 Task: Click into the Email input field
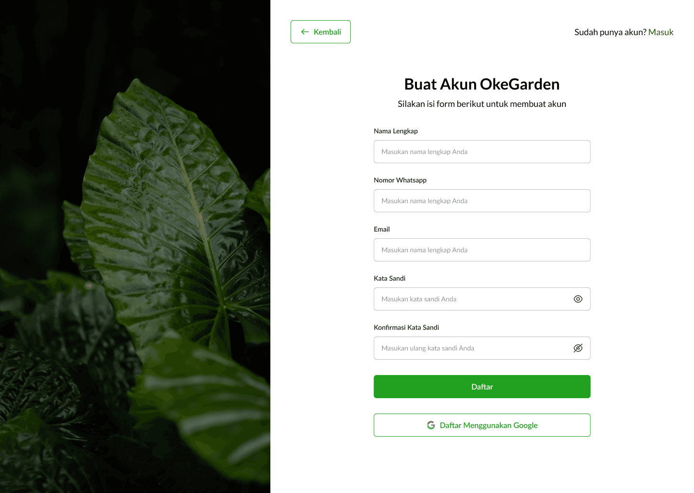tap(482, 250)
